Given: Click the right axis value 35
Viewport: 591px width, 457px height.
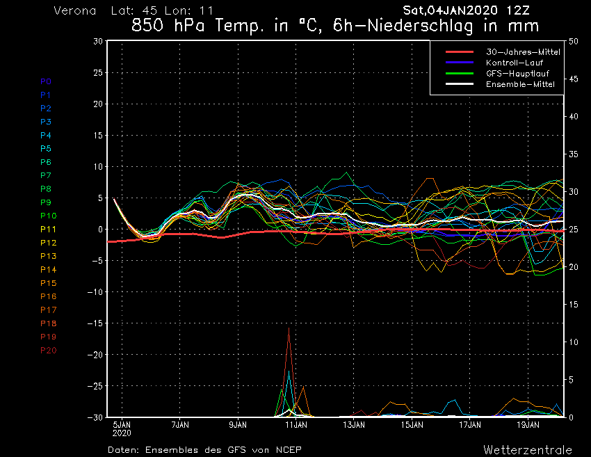Looking at the screenshot, I should [574, 154].
